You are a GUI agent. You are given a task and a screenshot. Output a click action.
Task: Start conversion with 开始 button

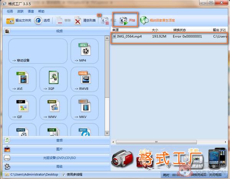pos(127,21)
